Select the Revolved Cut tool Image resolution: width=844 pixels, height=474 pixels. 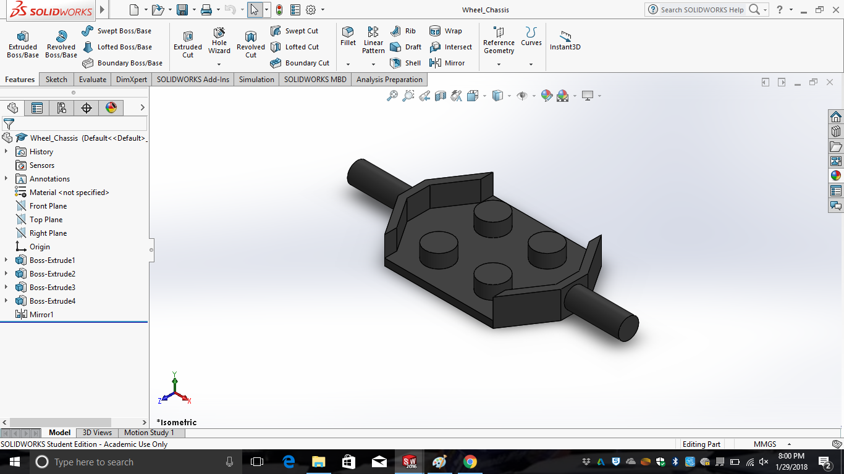point(251,44)
